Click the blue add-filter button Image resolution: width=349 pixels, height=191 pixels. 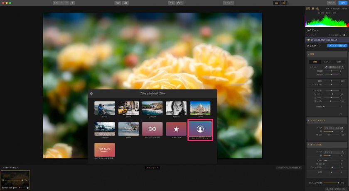[337, 46]
